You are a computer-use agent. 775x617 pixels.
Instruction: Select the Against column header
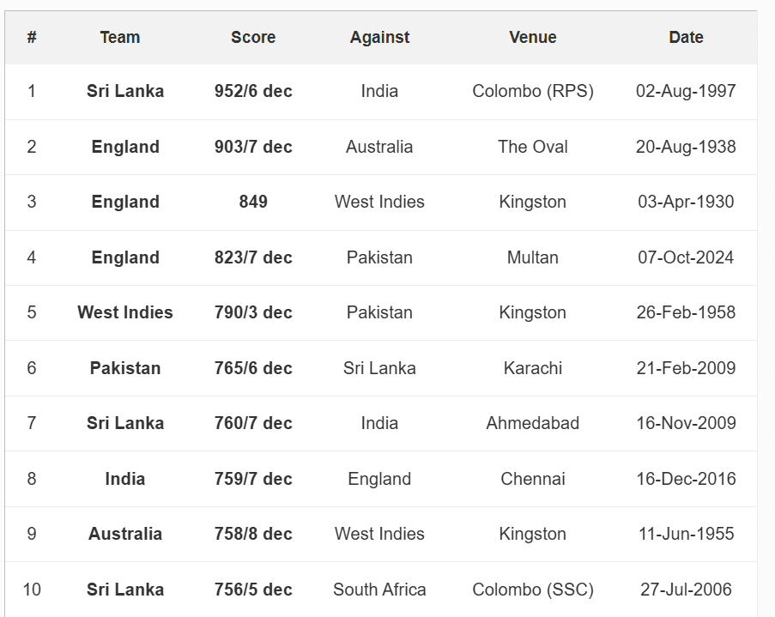tap(379, 37)
